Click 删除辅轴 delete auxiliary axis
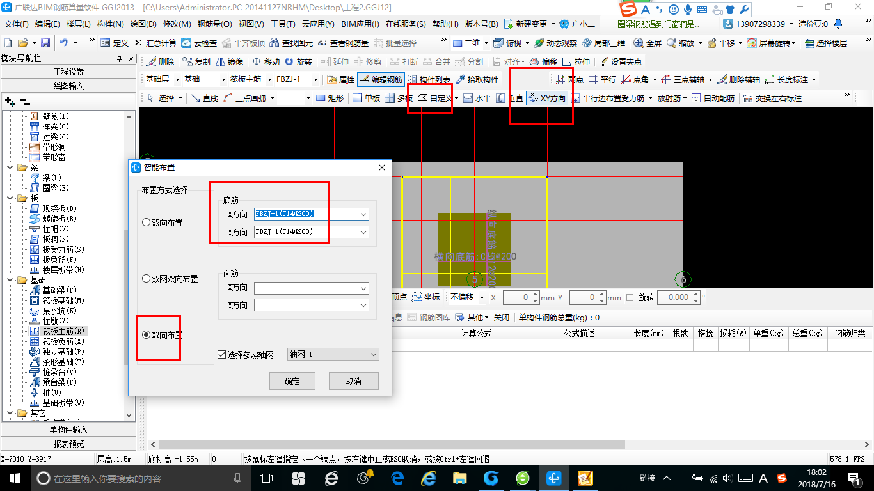The height and width of the screenshot is (491, 874). (x=739, y=80)
